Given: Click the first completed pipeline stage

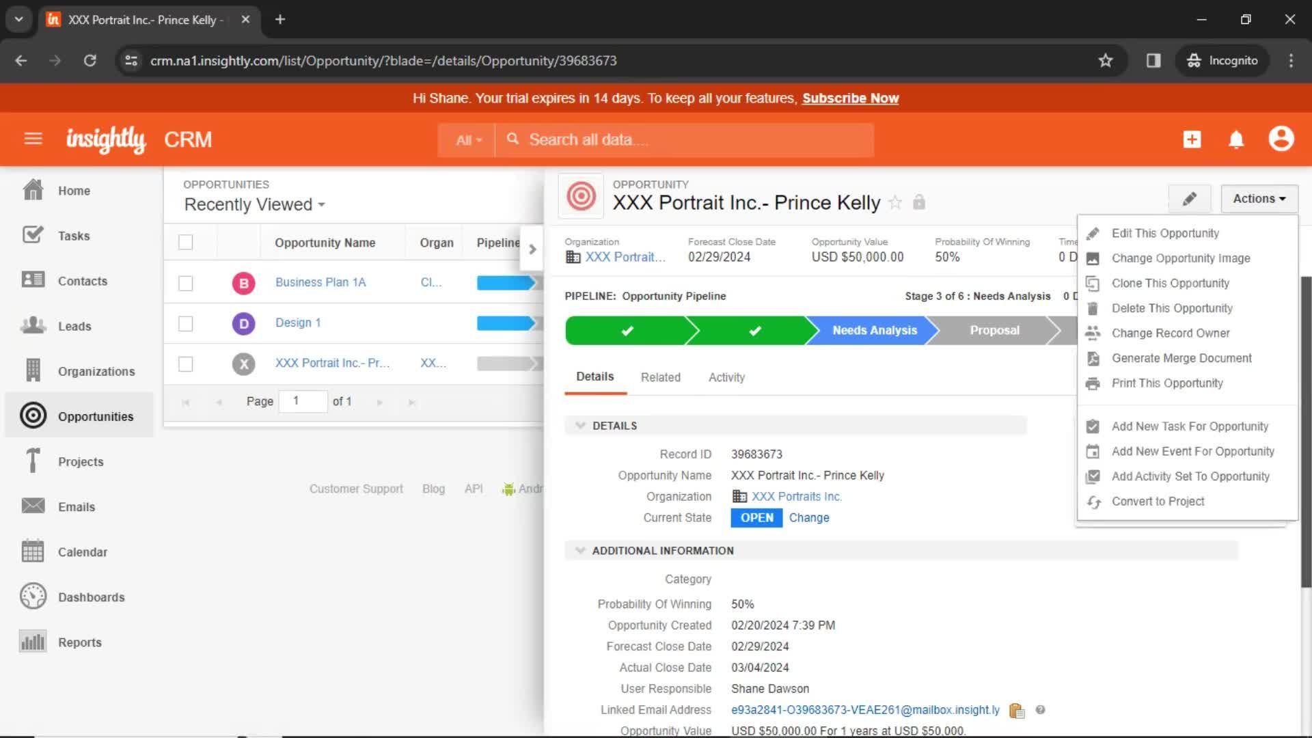Looking at the screenshot, I should [x=627, y=331].
